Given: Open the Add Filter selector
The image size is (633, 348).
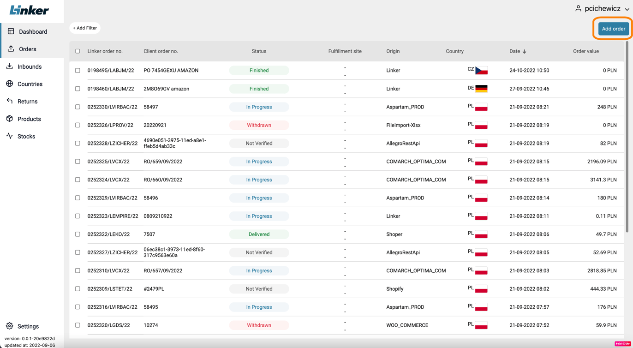Looking at the screenshot, I should [x=85, y=28].
